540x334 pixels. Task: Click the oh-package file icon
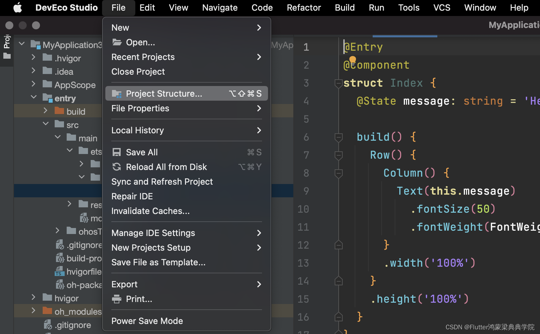tap(60, 285)
